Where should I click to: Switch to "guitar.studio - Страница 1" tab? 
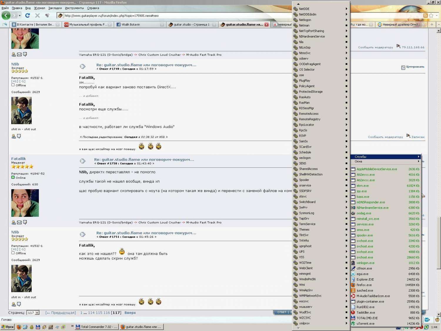192,24
